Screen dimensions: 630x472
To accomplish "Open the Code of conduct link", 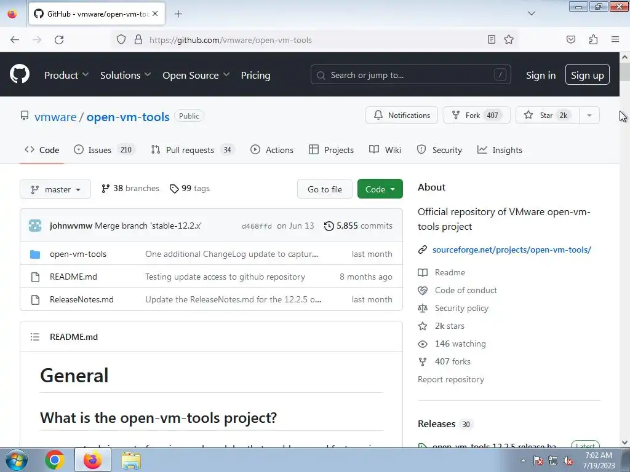I will coord(466,290).
